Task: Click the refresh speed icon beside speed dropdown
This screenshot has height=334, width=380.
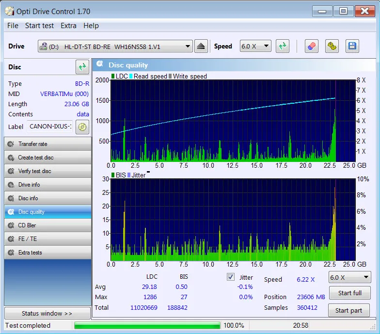Action: [282, 47]
